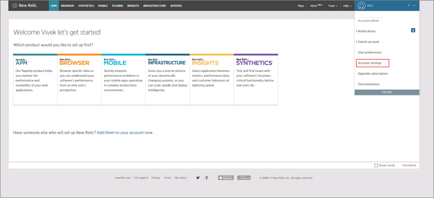Click the Google Play download badge
Image resolution: width=434 pixels, height=198 pixels.
click(x=244, y=178)
